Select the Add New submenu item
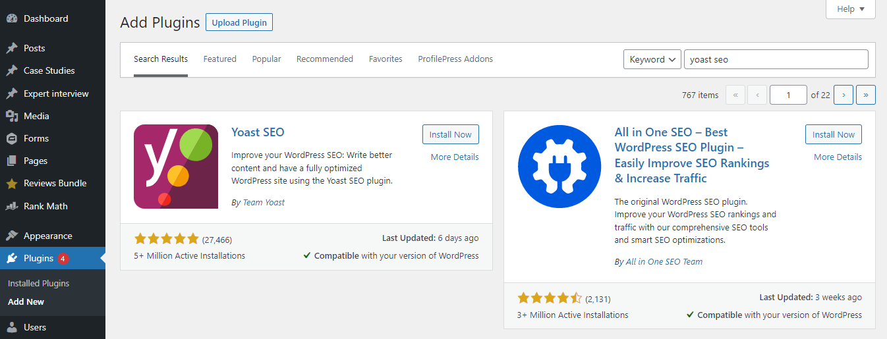 click(26, 301)
